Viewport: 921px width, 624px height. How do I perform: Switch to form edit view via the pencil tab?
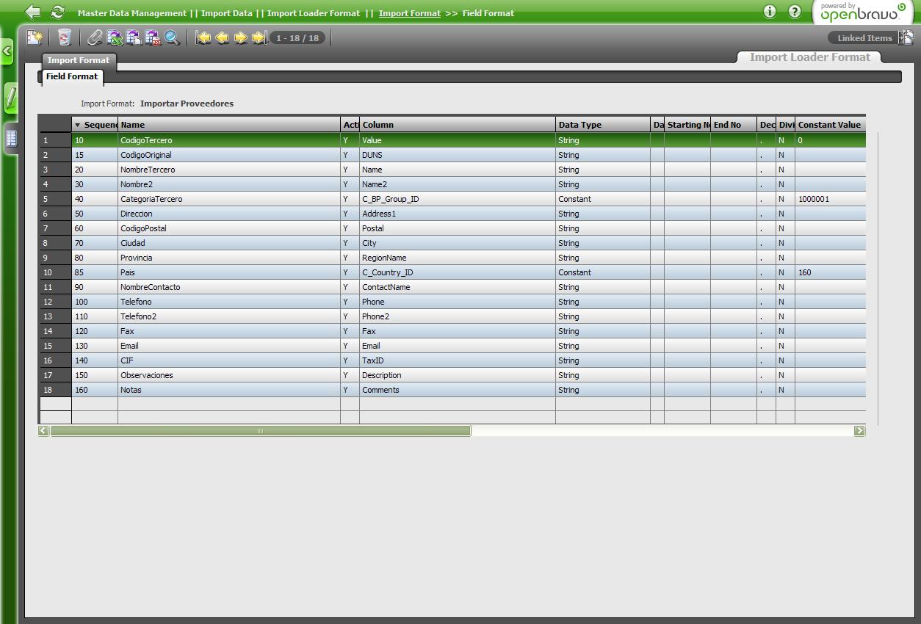point(11,98)
